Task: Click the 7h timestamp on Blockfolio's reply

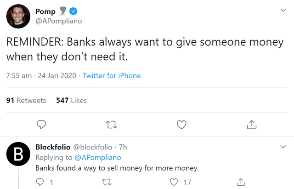Action: [x=123, y=147]
